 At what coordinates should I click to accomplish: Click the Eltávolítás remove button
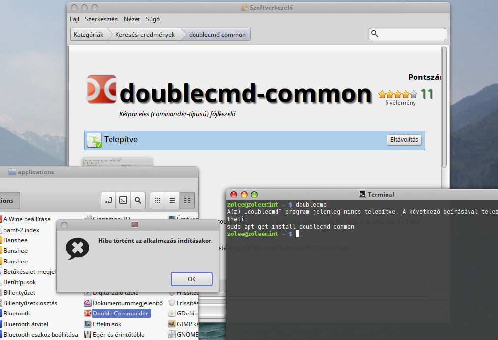click(x=404, y=140)
